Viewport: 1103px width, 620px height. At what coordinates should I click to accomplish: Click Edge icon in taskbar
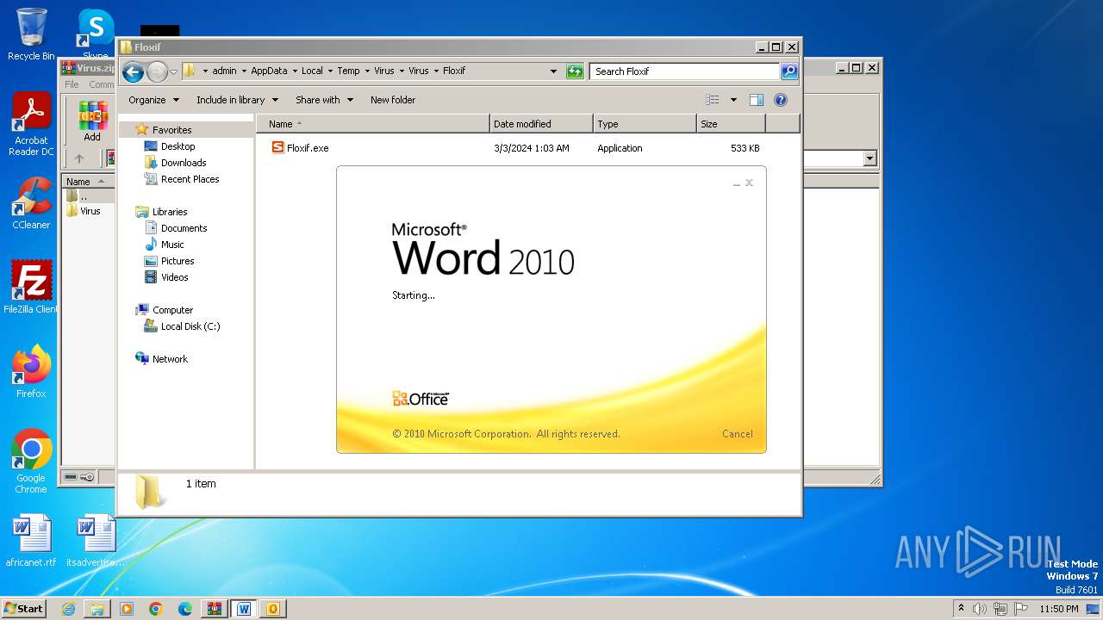pos(185,609)
